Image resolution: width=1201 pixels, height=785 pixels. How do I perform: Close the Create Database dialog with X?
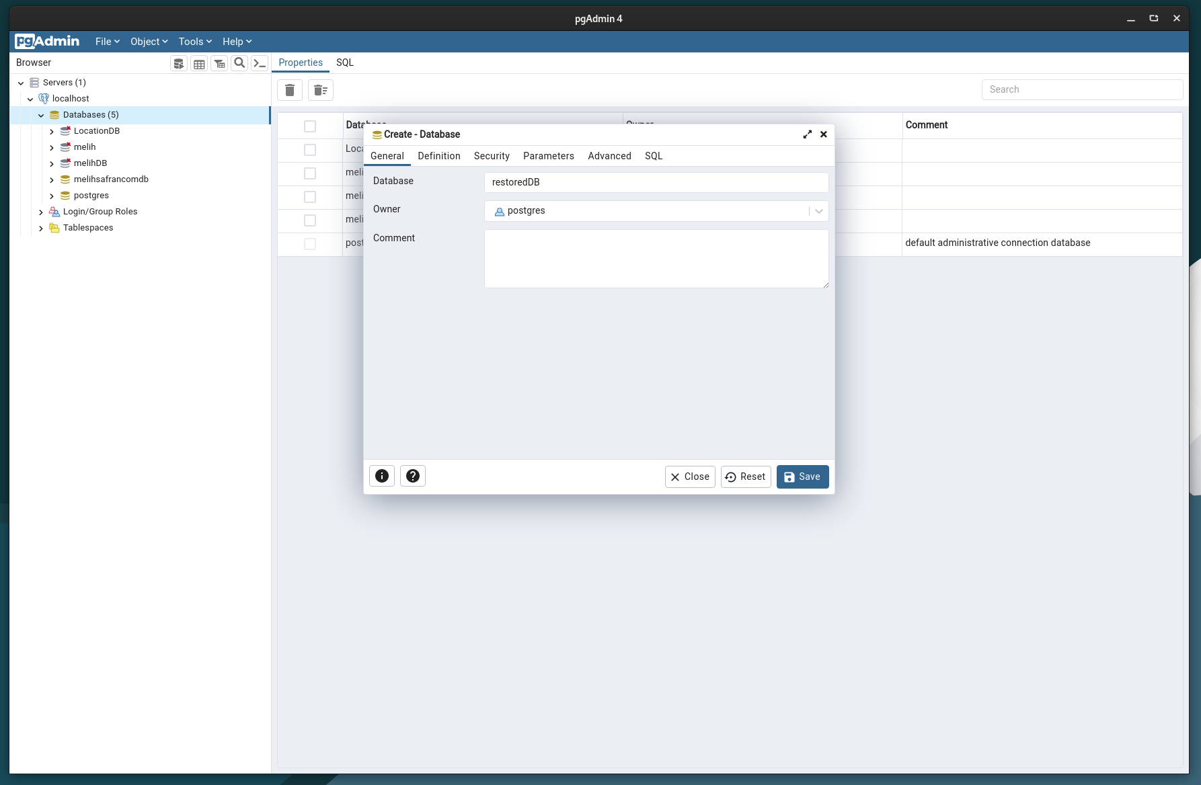823,134
